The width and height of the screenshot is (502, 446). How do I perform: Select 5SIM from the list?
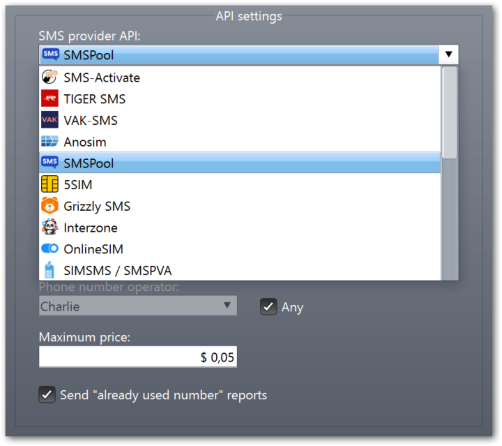240,184
